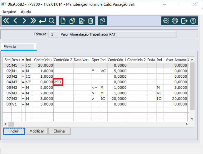Select sequence 05 cell
Viewport: 203px width, 154px height.
(x=7, y=88)
